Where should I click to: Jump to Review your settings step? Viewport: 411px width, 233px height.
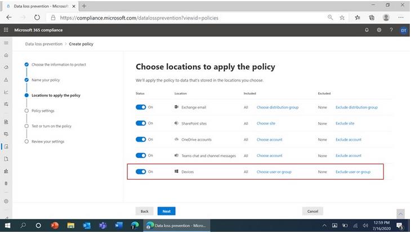47,141
